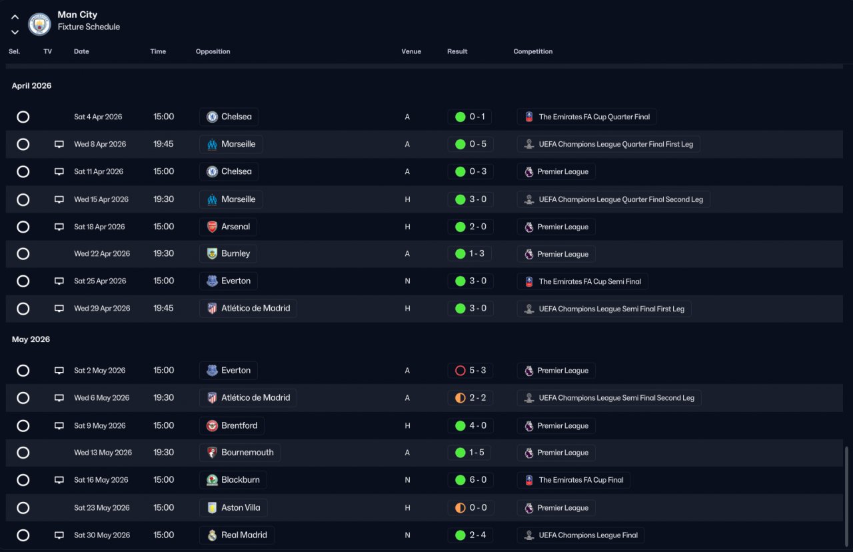Open The Emirates FA Cup Final competition
The height and width of the screenshot is (552, 853).
tap(574, 480)
